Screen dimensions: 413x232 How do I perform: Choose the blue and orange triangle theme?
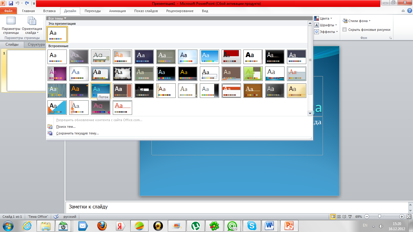[x=57, y=108]
